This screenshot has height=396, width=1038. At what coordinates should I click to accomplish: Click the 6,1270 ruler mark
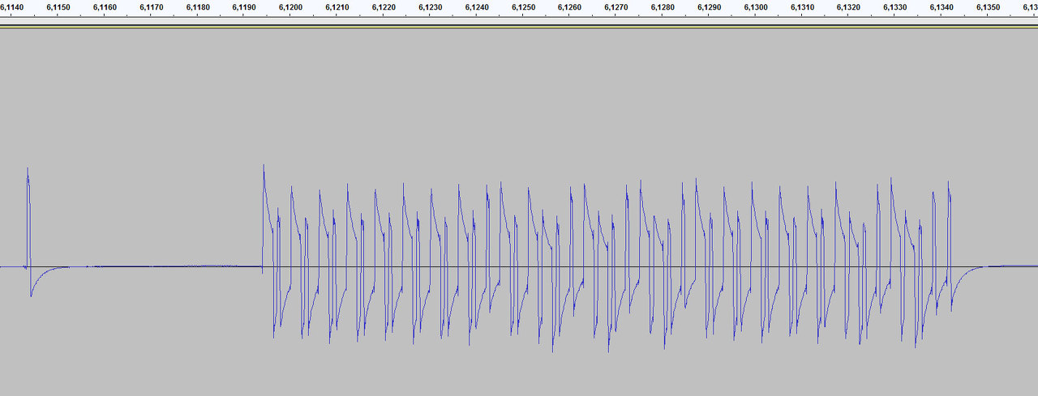[617, 7]
